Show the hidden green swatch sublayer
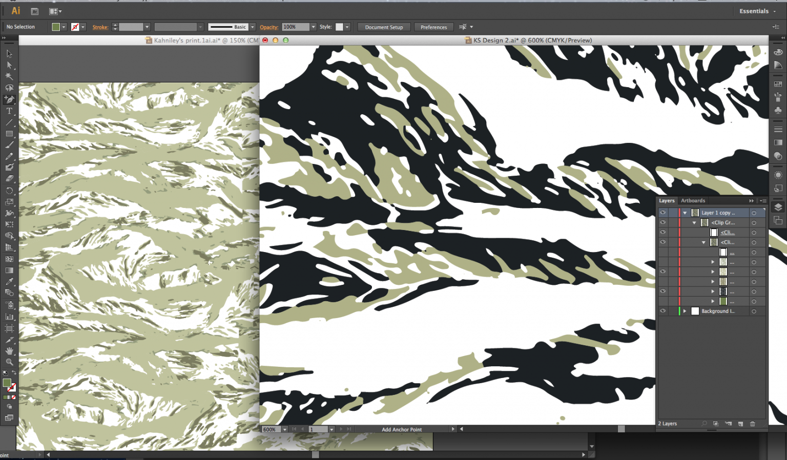 (x=663, y=301)
